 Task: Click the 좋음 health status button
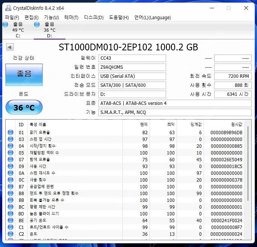(x=24, y=74)
